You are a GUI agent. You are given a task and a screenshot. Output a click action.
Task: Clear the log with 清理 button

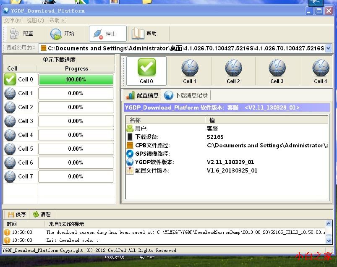(42, 215)
